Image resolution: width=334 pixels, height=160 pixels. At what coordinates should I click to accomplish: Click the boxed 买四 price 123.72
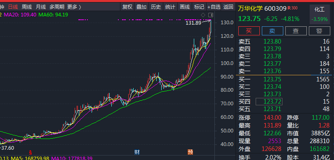(x=269, y=102)
